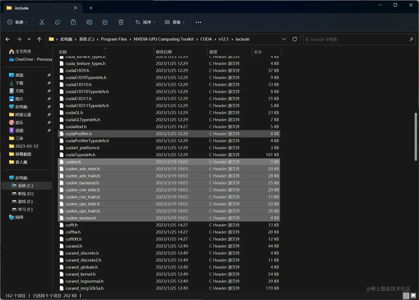
Task: Click pin icon next to 下载
Action: pyautogui.click(x=49, y=83)
